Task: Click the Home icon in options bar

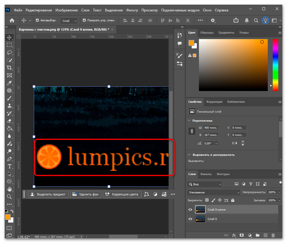Action: coord(12,20)
